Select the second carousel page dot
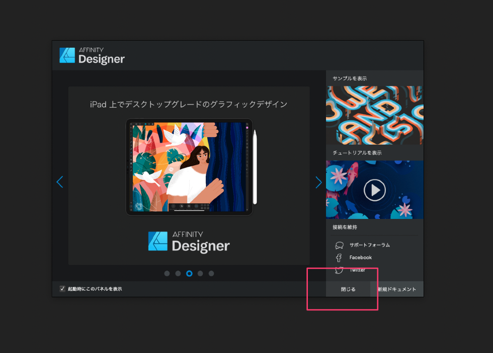 click(178, 274)
